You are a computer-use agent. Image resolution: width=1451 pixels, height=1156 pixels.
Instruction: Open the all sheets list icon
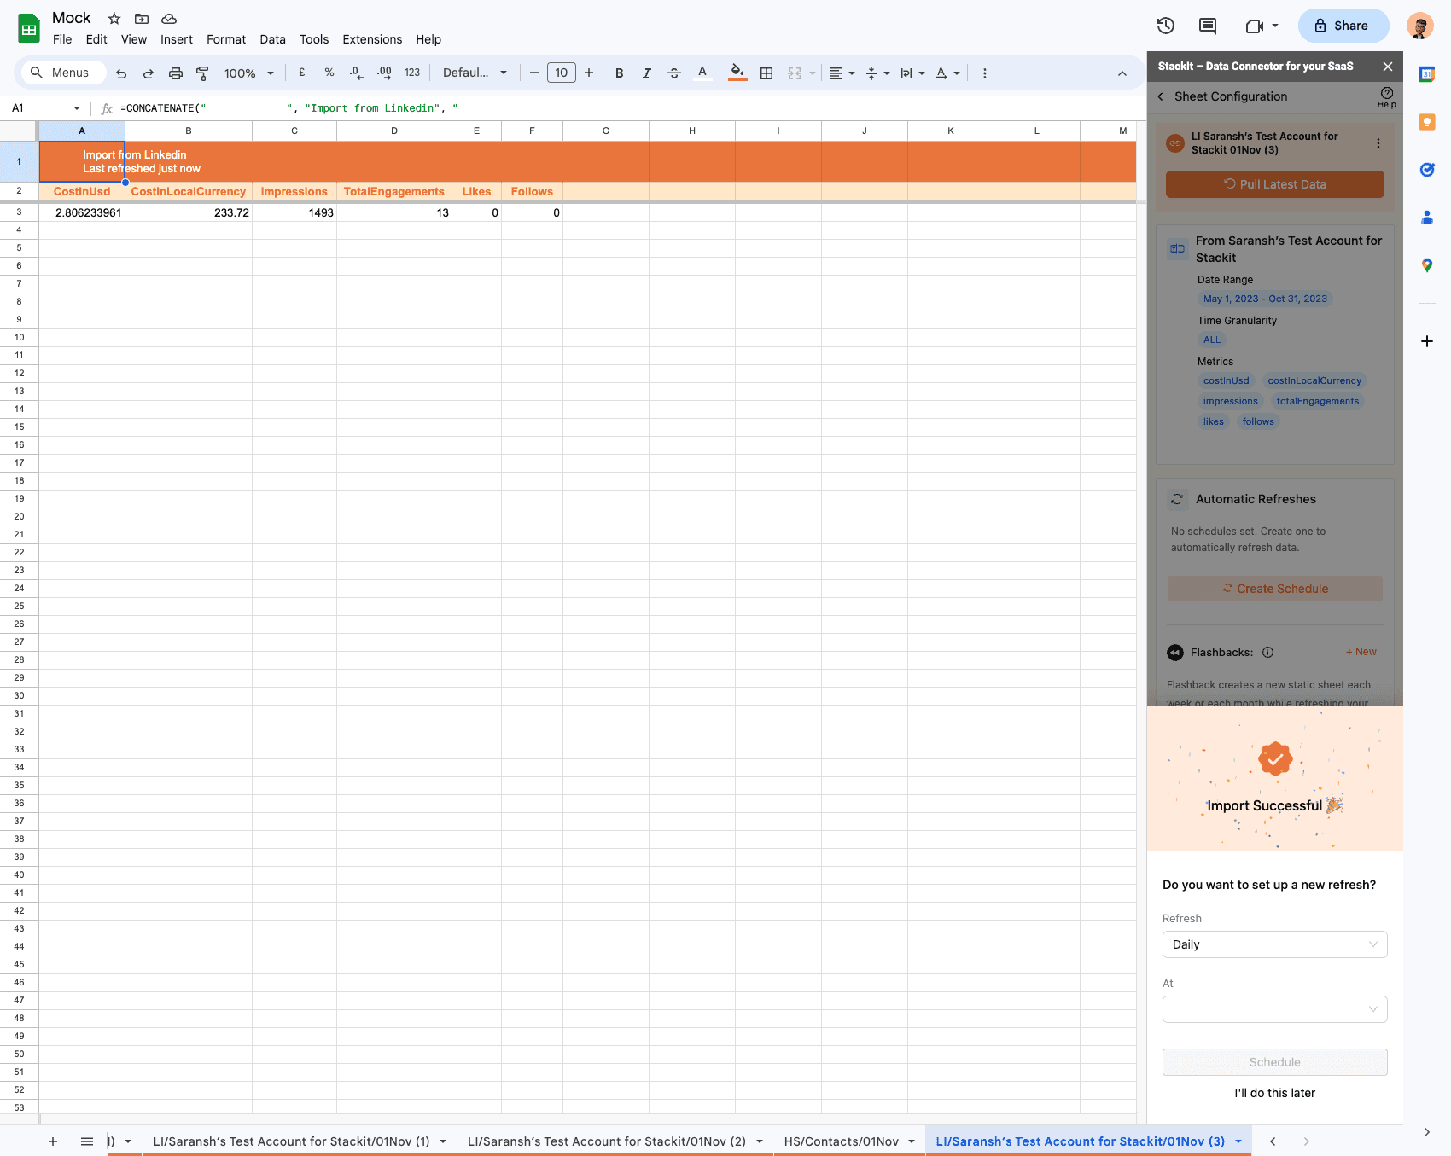87,1141
